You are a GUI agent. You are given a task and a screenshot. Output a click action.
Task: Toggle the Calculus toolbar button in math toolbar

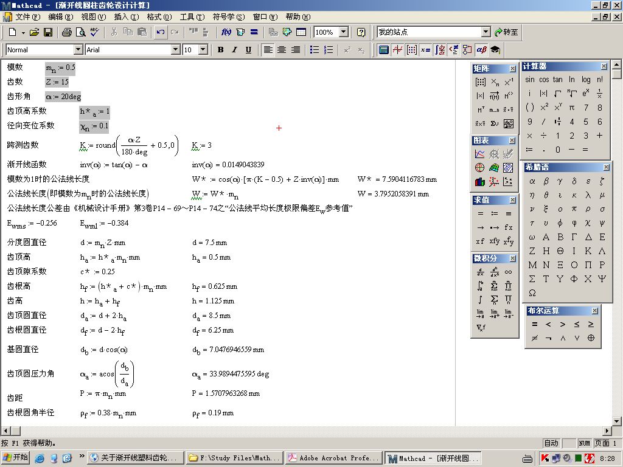pyautogui.click(x=439, y=50)
